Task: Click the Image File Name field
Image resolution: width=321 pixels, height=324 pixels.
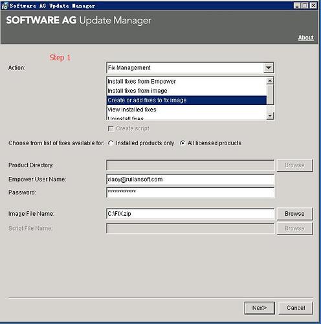Action: [190, 214]
